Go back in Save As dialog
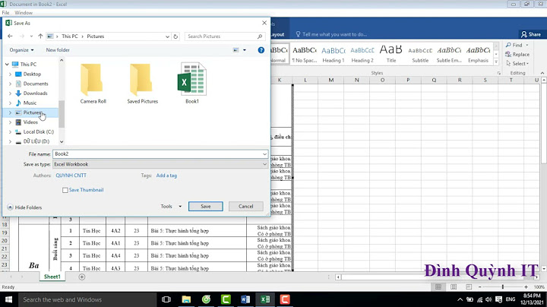This screenshot has width=547, height=307. [x=10, y=36]
